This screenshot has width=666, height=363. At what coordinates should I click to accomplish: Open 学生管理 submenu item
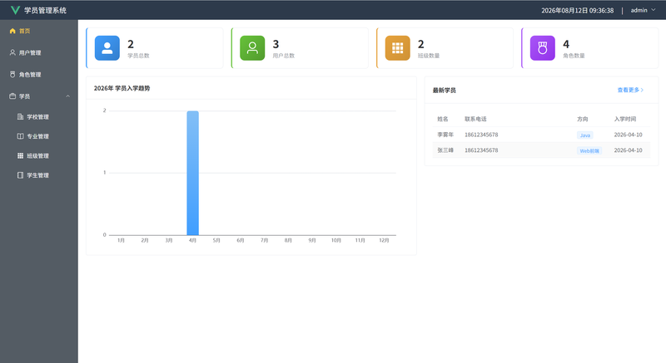pyautogui.click(x=38, y=175)
